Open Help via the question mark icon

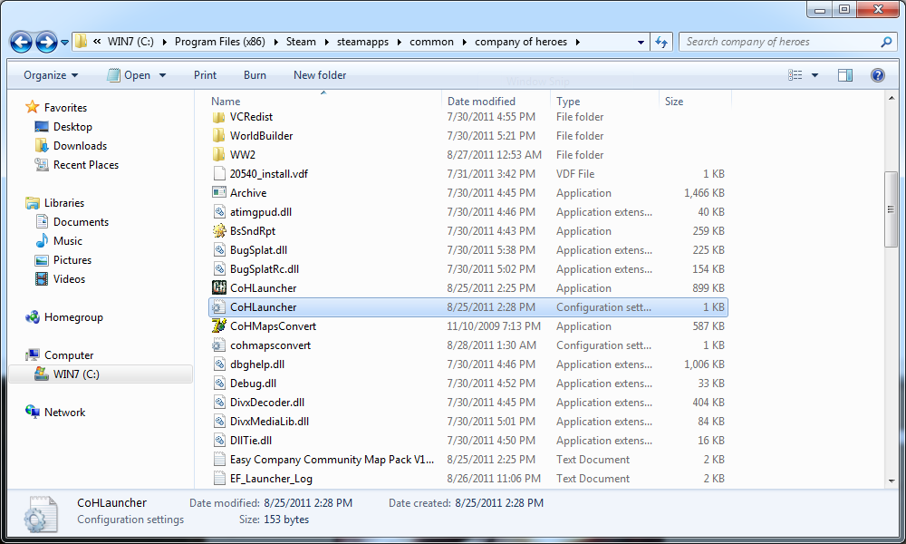[x=878, y=75]
